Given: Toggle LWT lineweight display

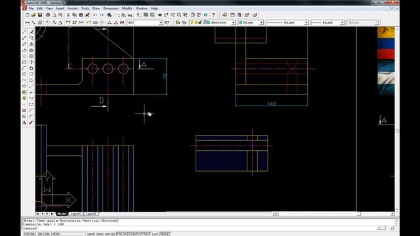Looking at the screenshot, I should click(x=156, y=234).
